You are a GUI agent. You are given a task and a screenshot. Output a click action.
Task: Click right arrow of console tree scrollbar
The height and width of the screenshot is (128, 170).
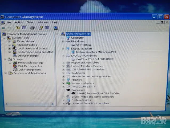[x=53, y=104]
